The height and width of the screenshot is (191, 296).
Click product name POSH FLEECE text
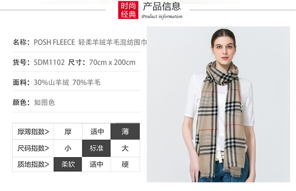[x=54, y=42]
